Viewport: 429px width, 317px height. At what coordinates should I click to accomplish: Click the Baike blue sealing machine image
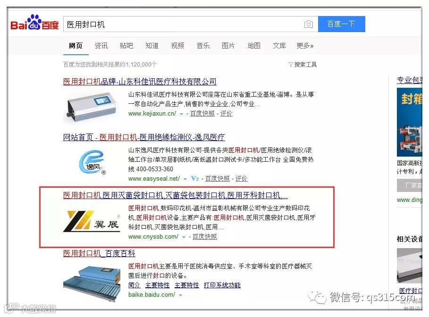(92, 283)
